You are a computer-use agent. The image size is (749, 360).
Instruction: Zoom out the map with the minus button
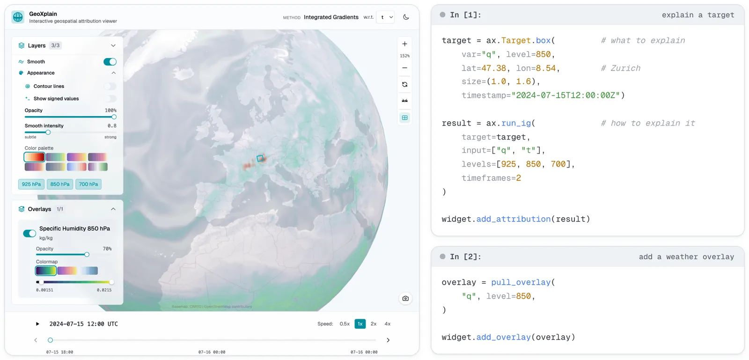pyautogui.click(x=404, y=68)
